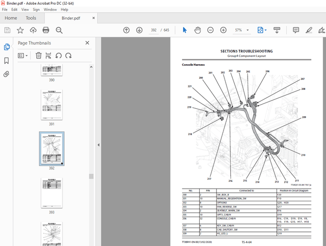The width and height of the screenshot is (326, 246).
Task: Open the View menu
Action: (x=25, y=9)
